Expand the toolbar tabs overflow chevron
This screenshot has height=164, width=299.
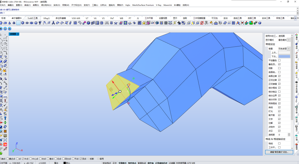point(295,18)
